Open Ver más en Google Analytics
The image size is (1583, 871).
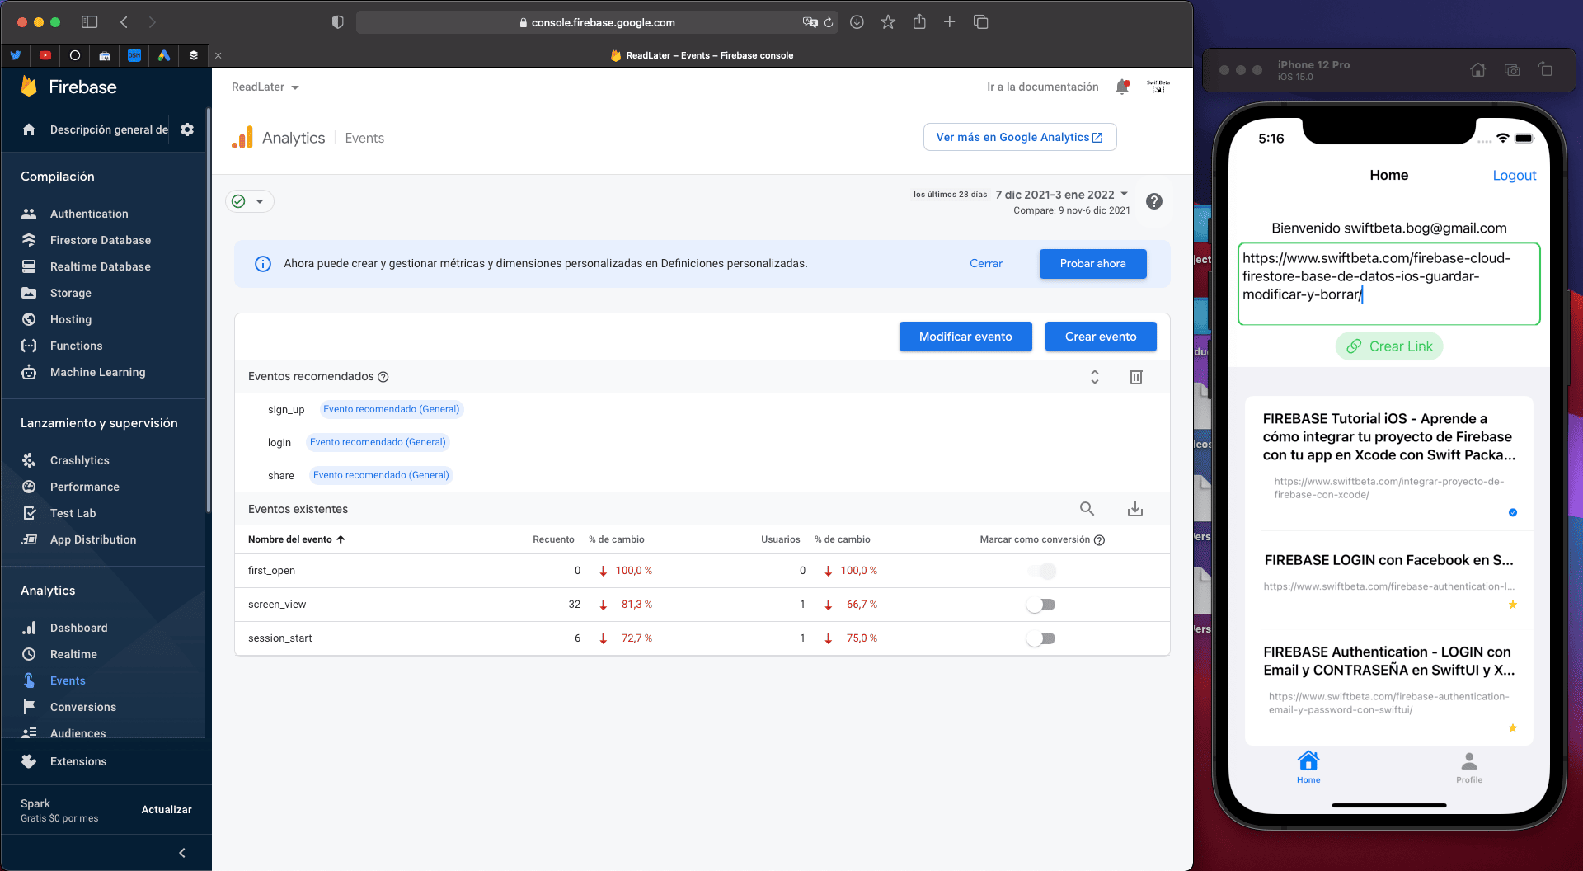pyautogui.click(x=1020, y=137)
